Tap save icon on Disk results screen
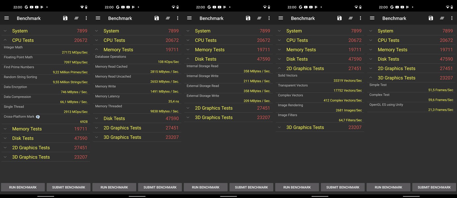 tap(248, 18)
